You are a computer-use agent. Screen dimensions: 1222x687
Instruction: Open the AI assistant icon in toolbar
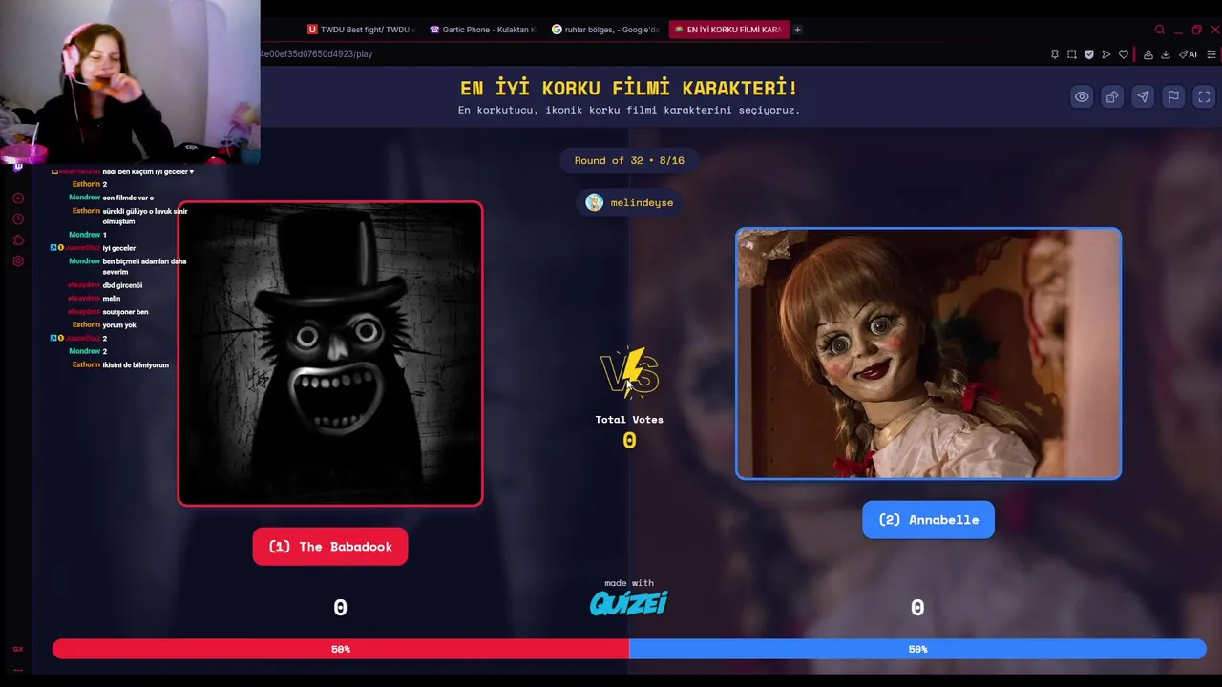coord(1190,54)
